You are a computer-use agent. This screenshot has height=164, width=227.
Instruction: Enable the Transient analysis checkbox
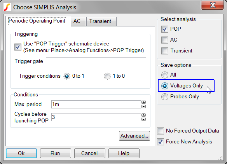(x=165, y=51)
